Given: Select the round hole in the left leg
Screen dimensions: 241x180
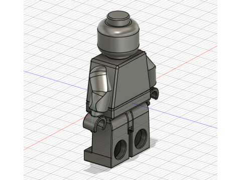Looking at the screenshot, I should click(120, 149).
